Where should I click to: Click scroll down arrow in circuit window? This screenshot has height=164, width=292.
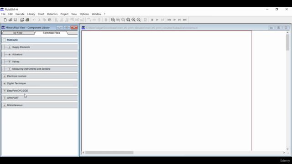(x=287, y=149)
